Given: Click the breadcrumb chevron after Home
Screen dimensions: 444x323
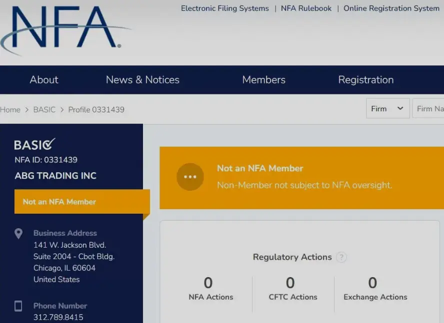Looking at the screenshot, I should pos(27,110).
